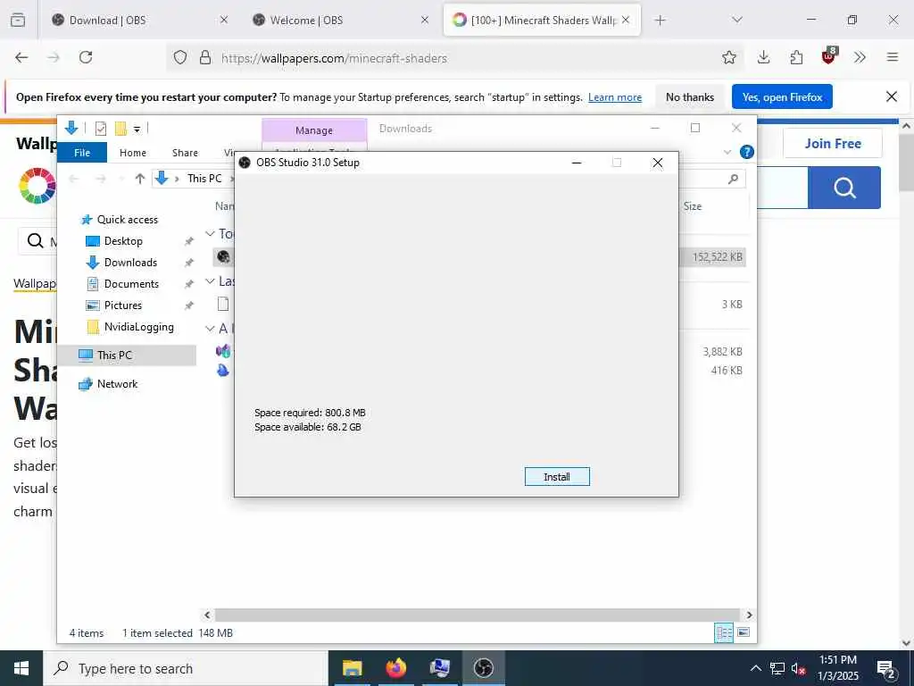Image resolution: width=914 pixels, height=686 pixels.
Task: Show more tools overflow chevron
Action: coord(860,57)
